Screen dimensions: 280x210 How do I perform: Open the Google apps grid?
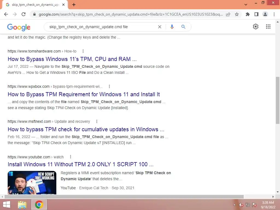pyautogui.click(x=268, y=27)
